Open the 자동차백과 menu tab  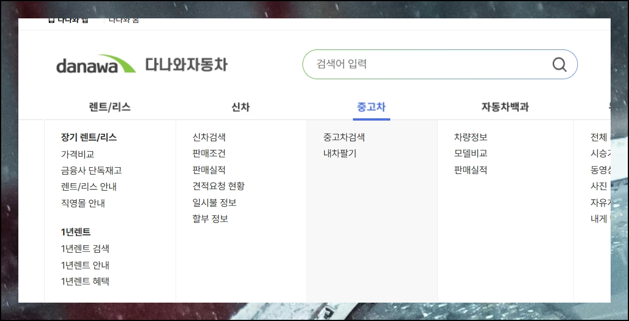[x=505, y=107]
